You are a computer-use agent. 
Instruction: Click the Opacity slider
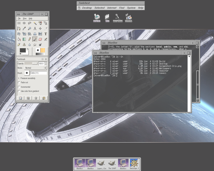(x=31, y=63)
